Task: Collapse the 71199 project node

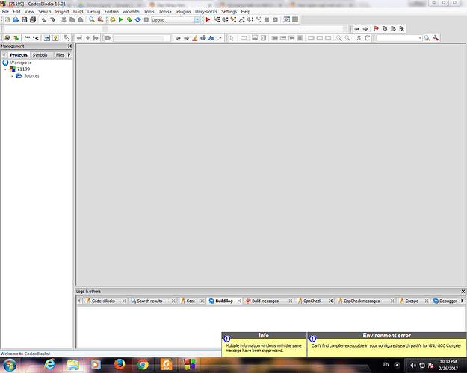Action: [5, 69]
